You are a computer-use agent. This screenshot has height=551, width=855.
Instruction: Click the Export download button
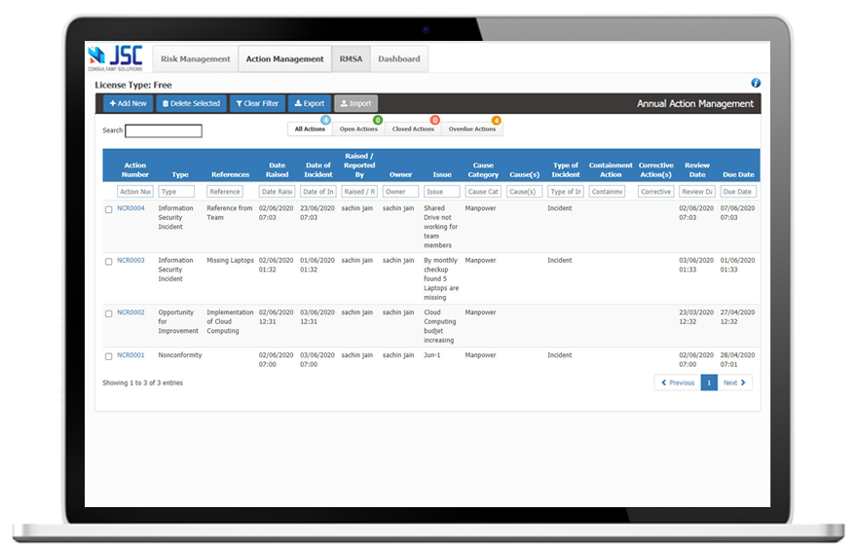tap(310, 103)
